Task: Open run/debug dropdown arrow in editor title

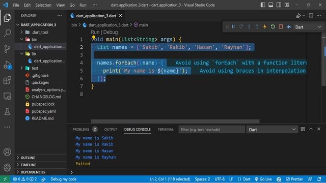Action: (x=304, y=16)
